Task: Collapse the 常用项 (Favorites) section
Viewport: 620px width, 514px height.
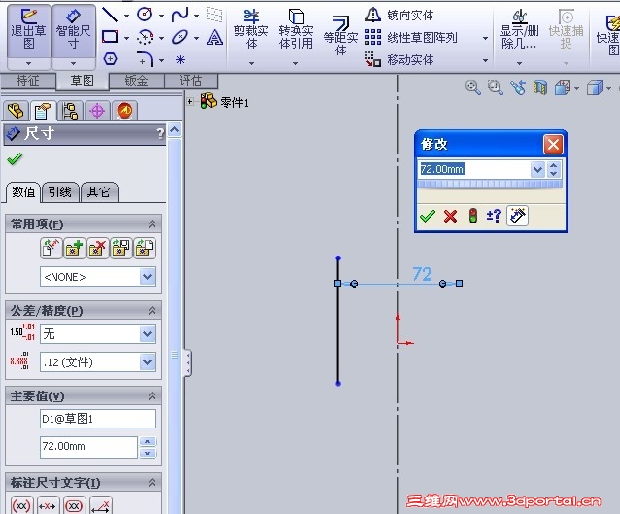Action: pyautogui.click(x=152, y=224)
